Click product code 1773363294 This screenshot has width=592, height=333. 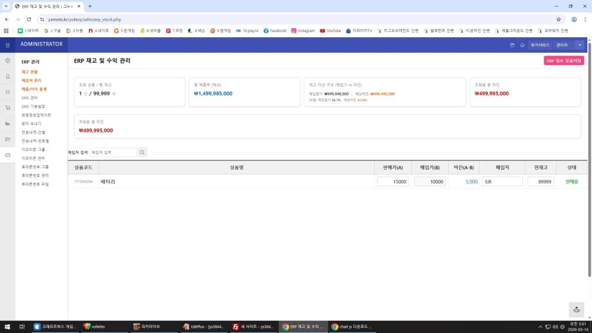(83, 182)
